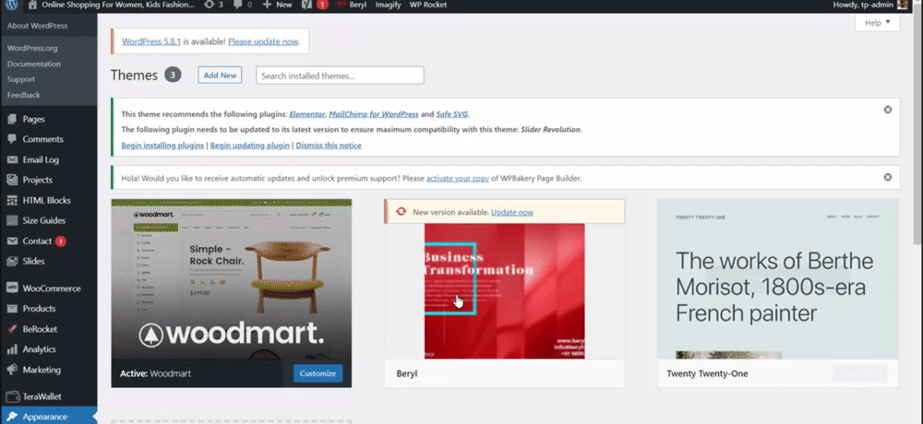The image size is (923, 424).
Task: Click the tp-admin avatar picture
Action: (x=902, y=5)
